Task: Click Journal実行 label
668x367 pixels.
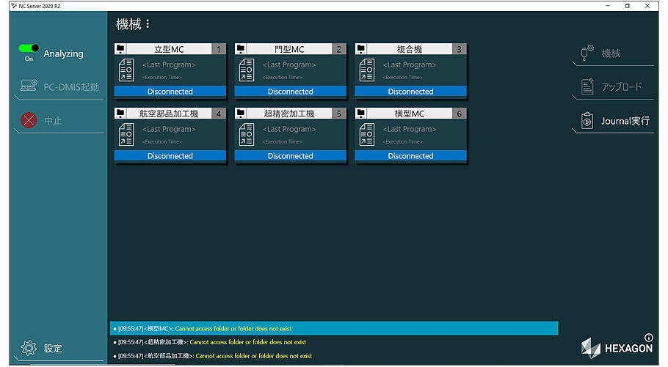Action: coord(625,121)
